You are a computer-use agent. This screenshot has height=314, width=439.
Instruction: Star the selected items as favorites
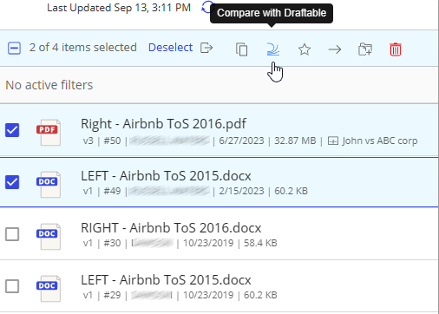tap(305, 49)
